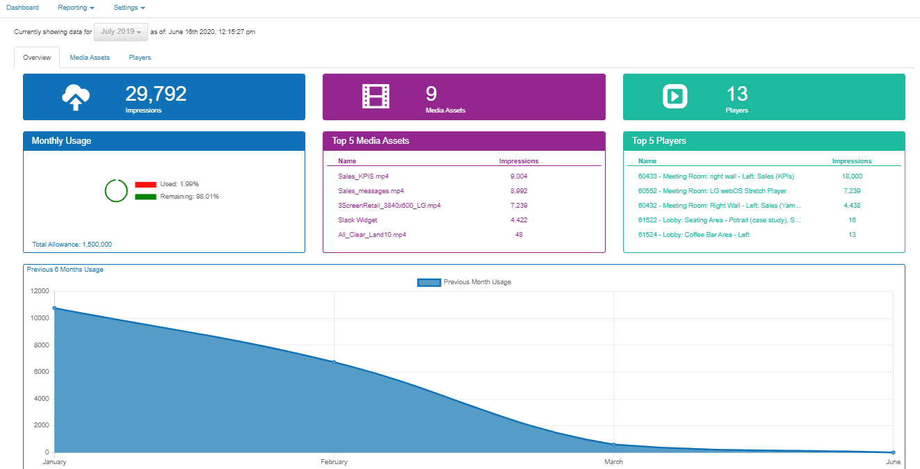Click the play button Players icon

click(675, 96)
